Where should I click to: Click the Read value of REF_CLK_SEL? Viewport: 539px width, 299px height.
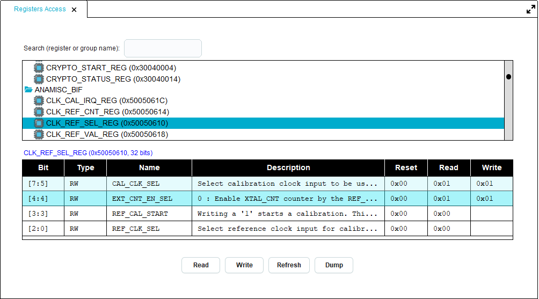pyautogui.click(x=442, y=229)
